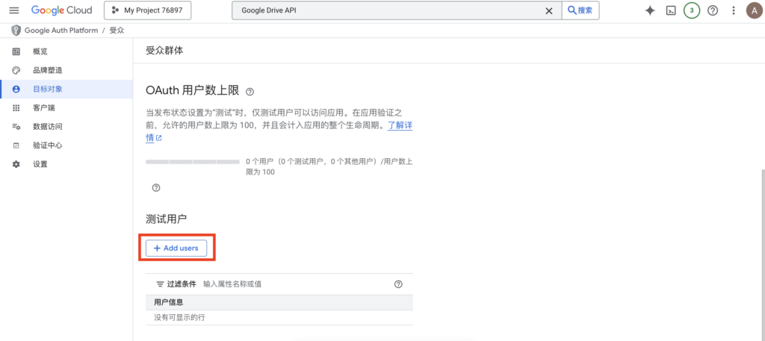This screenshot has width=765, height=341.
Task: Open 设置 in the left sidebar
Action: click(40, 163)
